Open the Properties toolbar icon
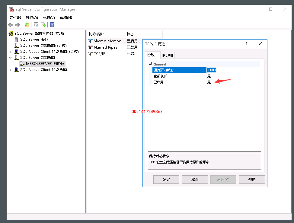This screenshot has height=223, width=294. pos(36,25)
